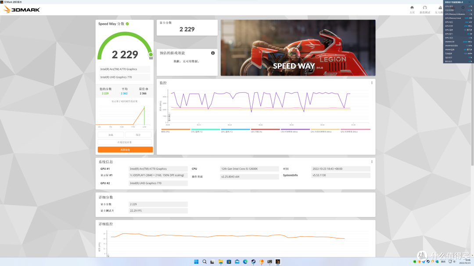
Task: Click the score gauge end marker dot
Action: click(151, 55)
